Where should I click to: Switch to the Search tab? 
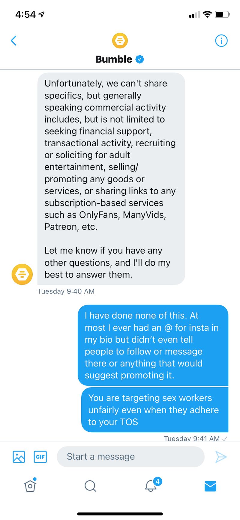point(90,485)
